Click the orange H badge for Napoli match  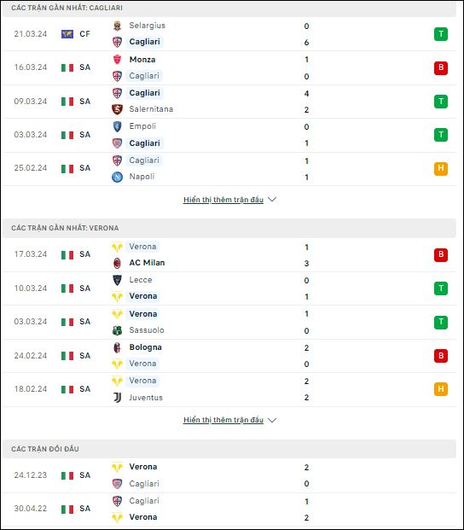[441, 168]
